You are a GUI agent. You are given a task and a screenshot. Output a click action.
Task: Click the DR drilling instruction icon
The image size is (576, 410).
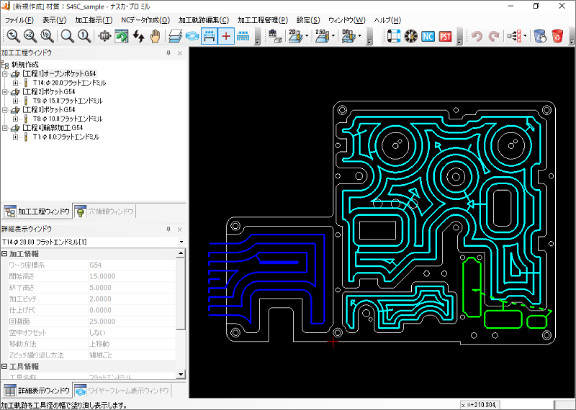[x=348, y=36]
